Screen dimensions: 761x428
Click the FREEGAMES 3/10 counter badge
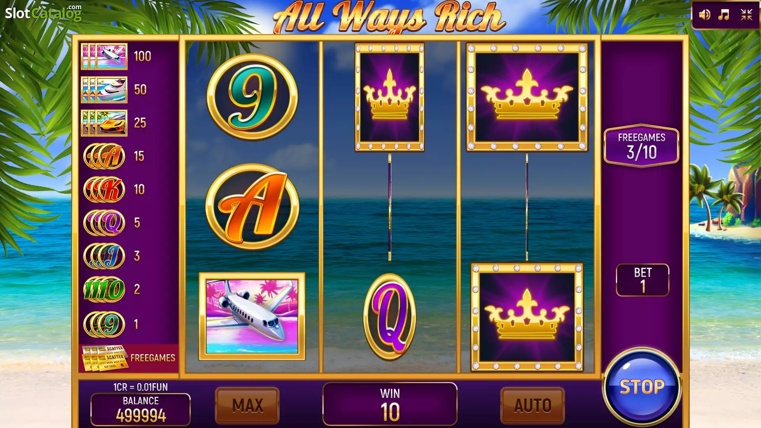641,146
